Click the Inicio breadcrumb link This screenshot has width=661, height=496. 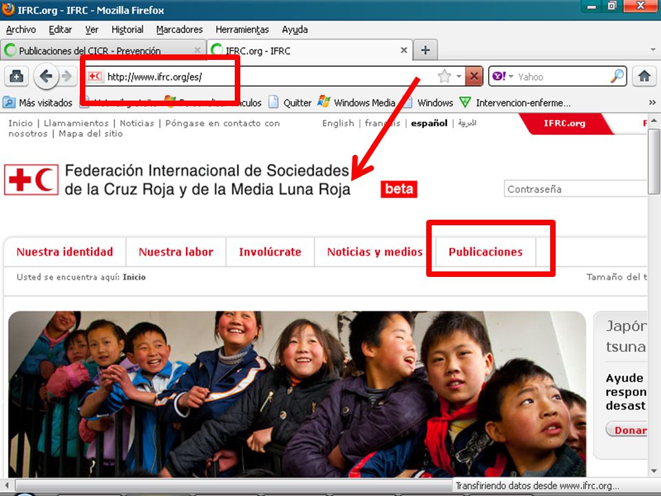pyautogui.click(x=134, y=277)
